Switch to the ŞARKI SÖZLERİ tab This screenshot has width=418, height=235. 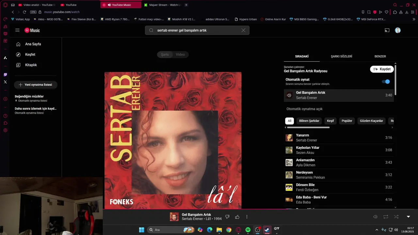pos(341,56)
